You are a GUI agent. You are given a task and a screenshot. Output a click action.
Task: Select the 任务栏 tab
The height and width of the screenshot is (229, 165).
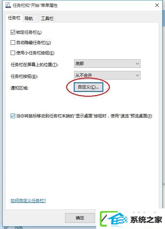[14, 18]
